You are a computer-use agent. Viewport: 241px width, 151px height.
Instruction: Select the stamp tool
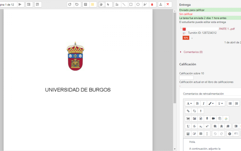pyautogui.click(x=161, y=4)
